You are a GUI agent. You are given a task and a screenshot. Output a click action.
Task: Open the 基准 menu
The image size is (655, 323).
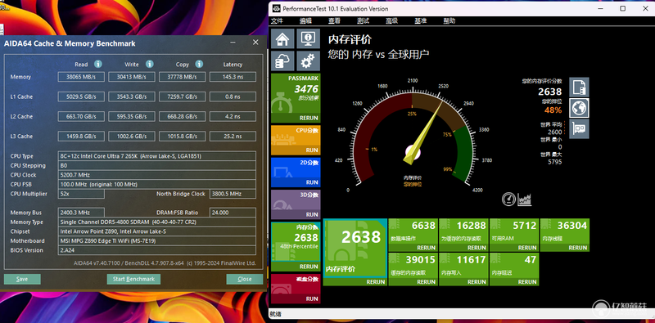coord(421,21)
